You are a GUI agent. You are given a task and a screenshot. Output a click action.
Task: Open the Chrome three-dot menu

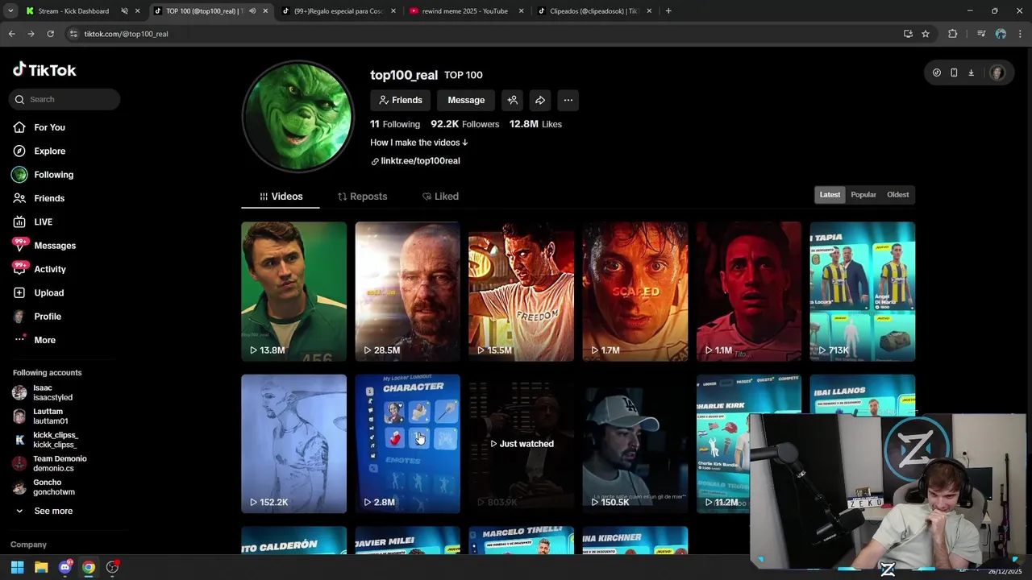tap(1021, 34)
